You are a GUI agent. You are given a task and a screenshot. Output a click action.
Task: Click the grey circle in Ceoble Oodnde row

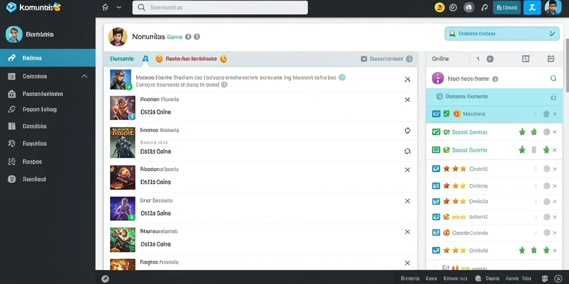[547, 232]
